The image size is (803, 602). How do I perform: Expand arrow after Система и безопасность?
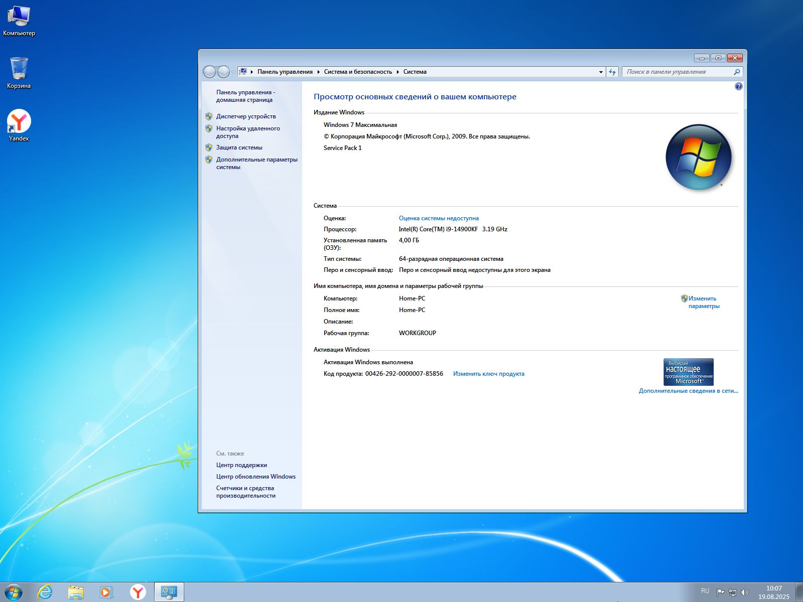point(398,72)
